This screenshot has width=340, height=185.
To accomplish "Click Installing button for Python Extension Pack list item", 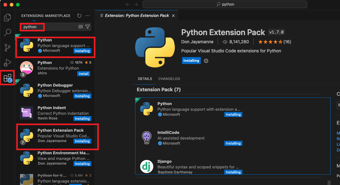I will tap(82, 141).
